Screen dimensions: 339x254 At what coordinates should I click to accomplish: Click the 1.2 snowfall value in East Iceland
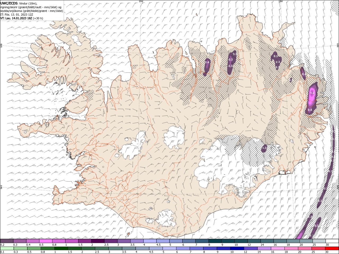coord(312,93)
